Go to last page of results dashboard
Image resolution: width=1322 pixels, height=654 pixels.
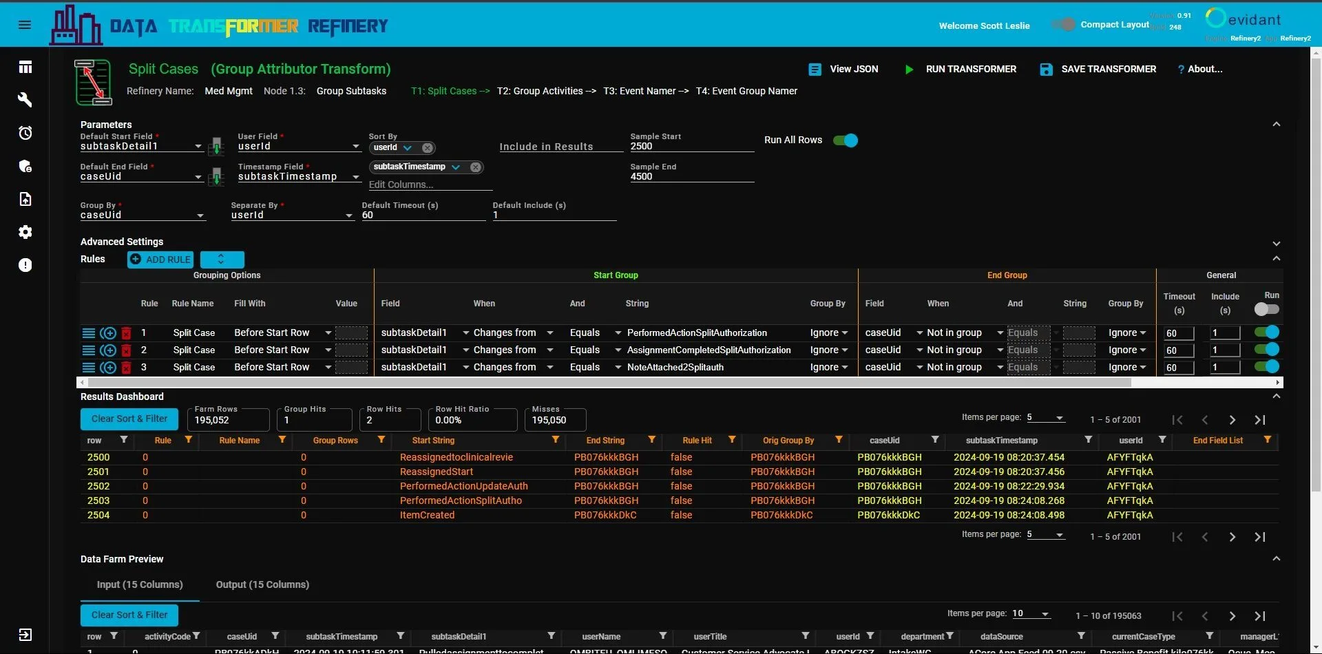1259,420
